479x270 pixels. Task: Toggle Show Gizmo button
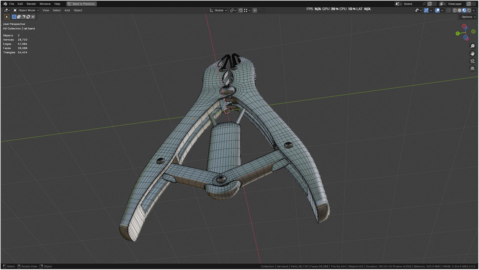click(426, 10)
